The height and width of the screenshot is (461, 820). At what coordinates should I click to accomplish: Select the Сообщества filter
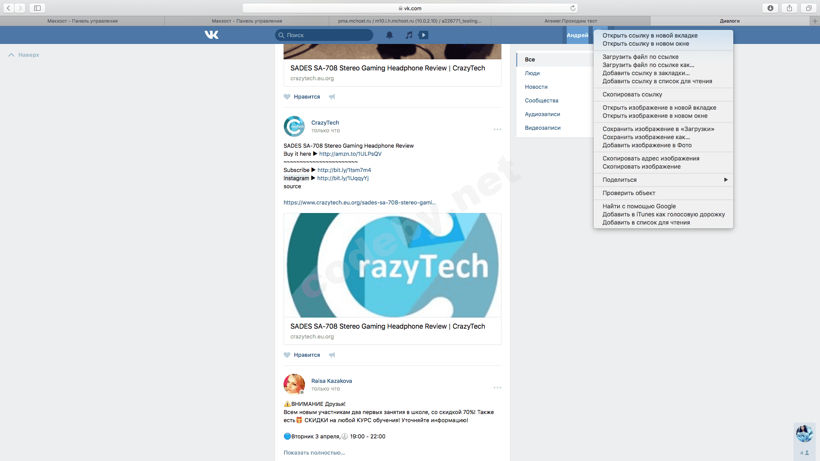541,100
